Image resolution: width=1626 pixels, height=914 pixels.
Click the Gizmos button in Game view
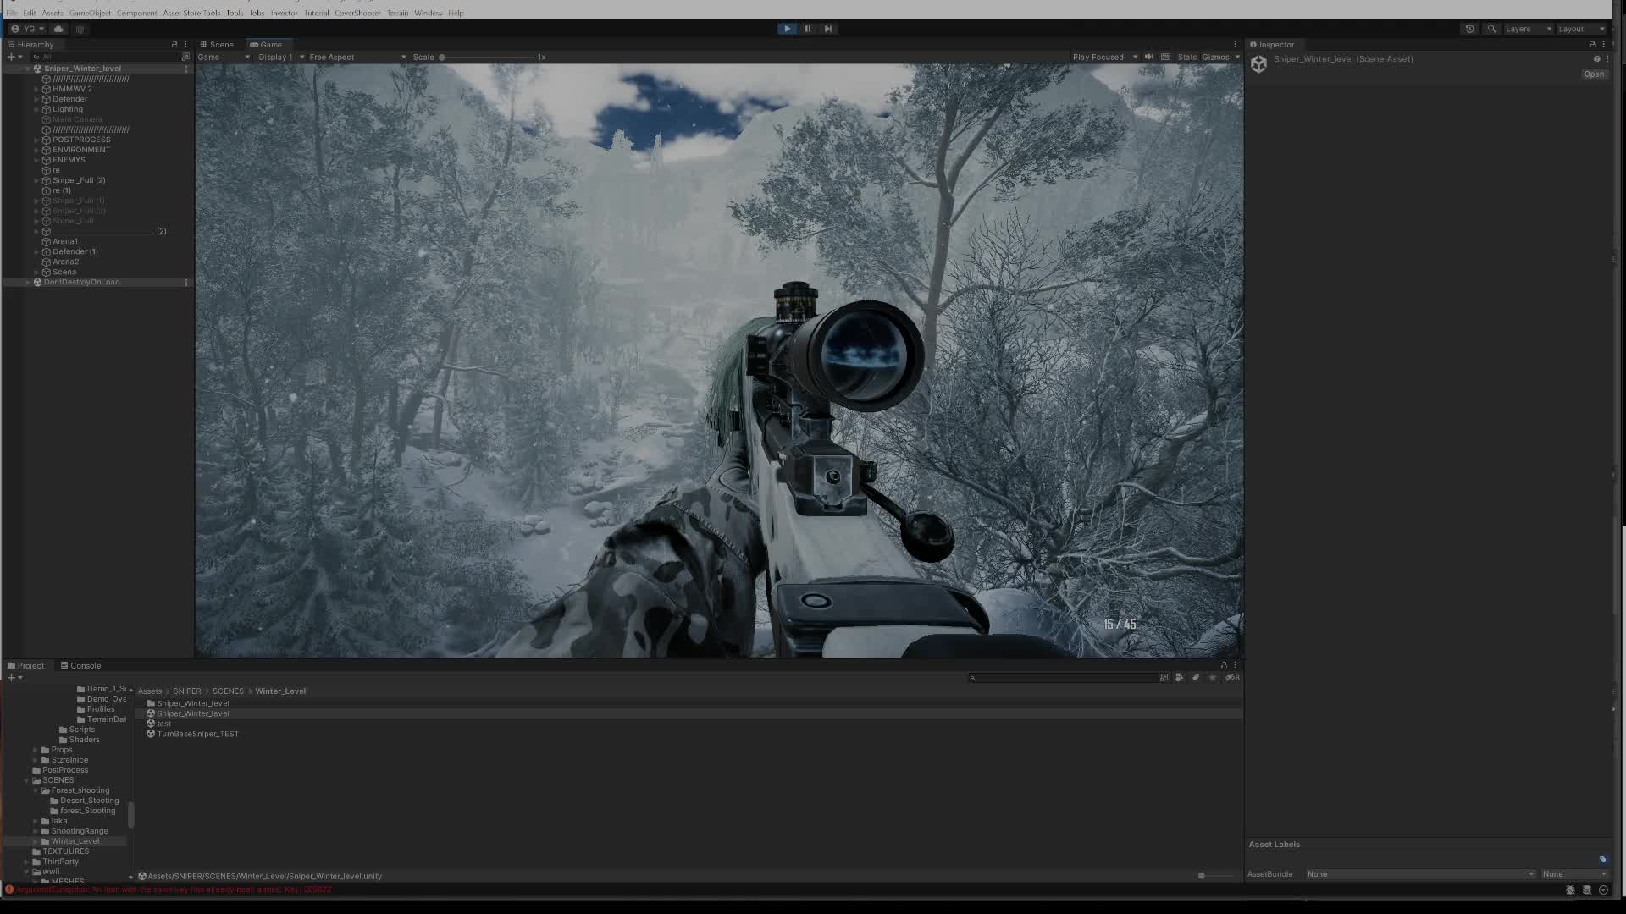point(1214,58)
